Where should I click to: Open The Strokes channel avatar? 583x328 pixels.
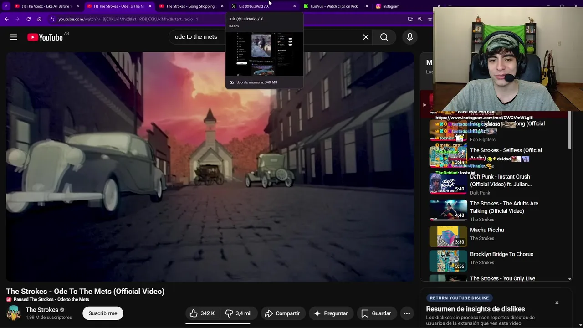(x=14, y=313)
